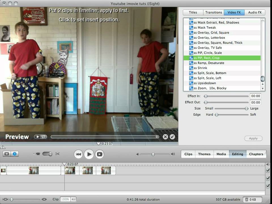This screenshot has height=204, width=272.
Task: Click highlighted ss PiP, Rect, Crop effect
Action: pos(222,58)
